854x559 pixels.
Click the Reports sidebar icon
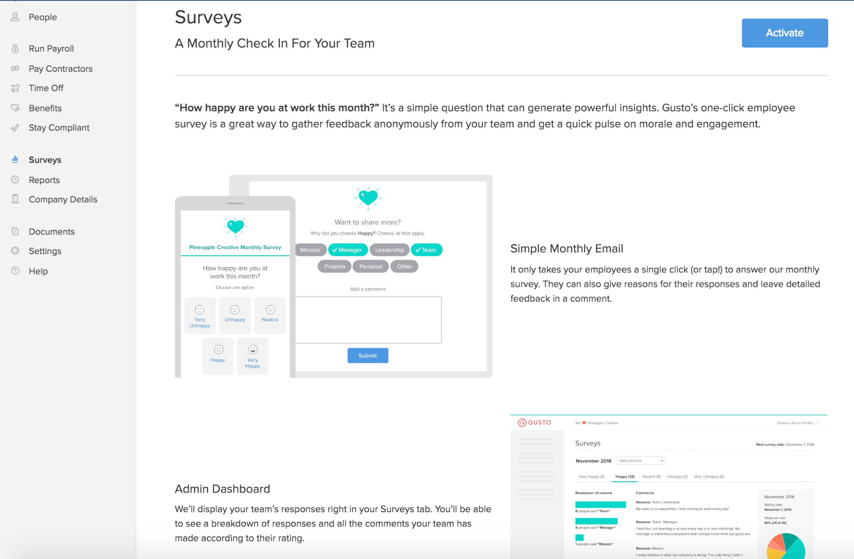(15, 179)
